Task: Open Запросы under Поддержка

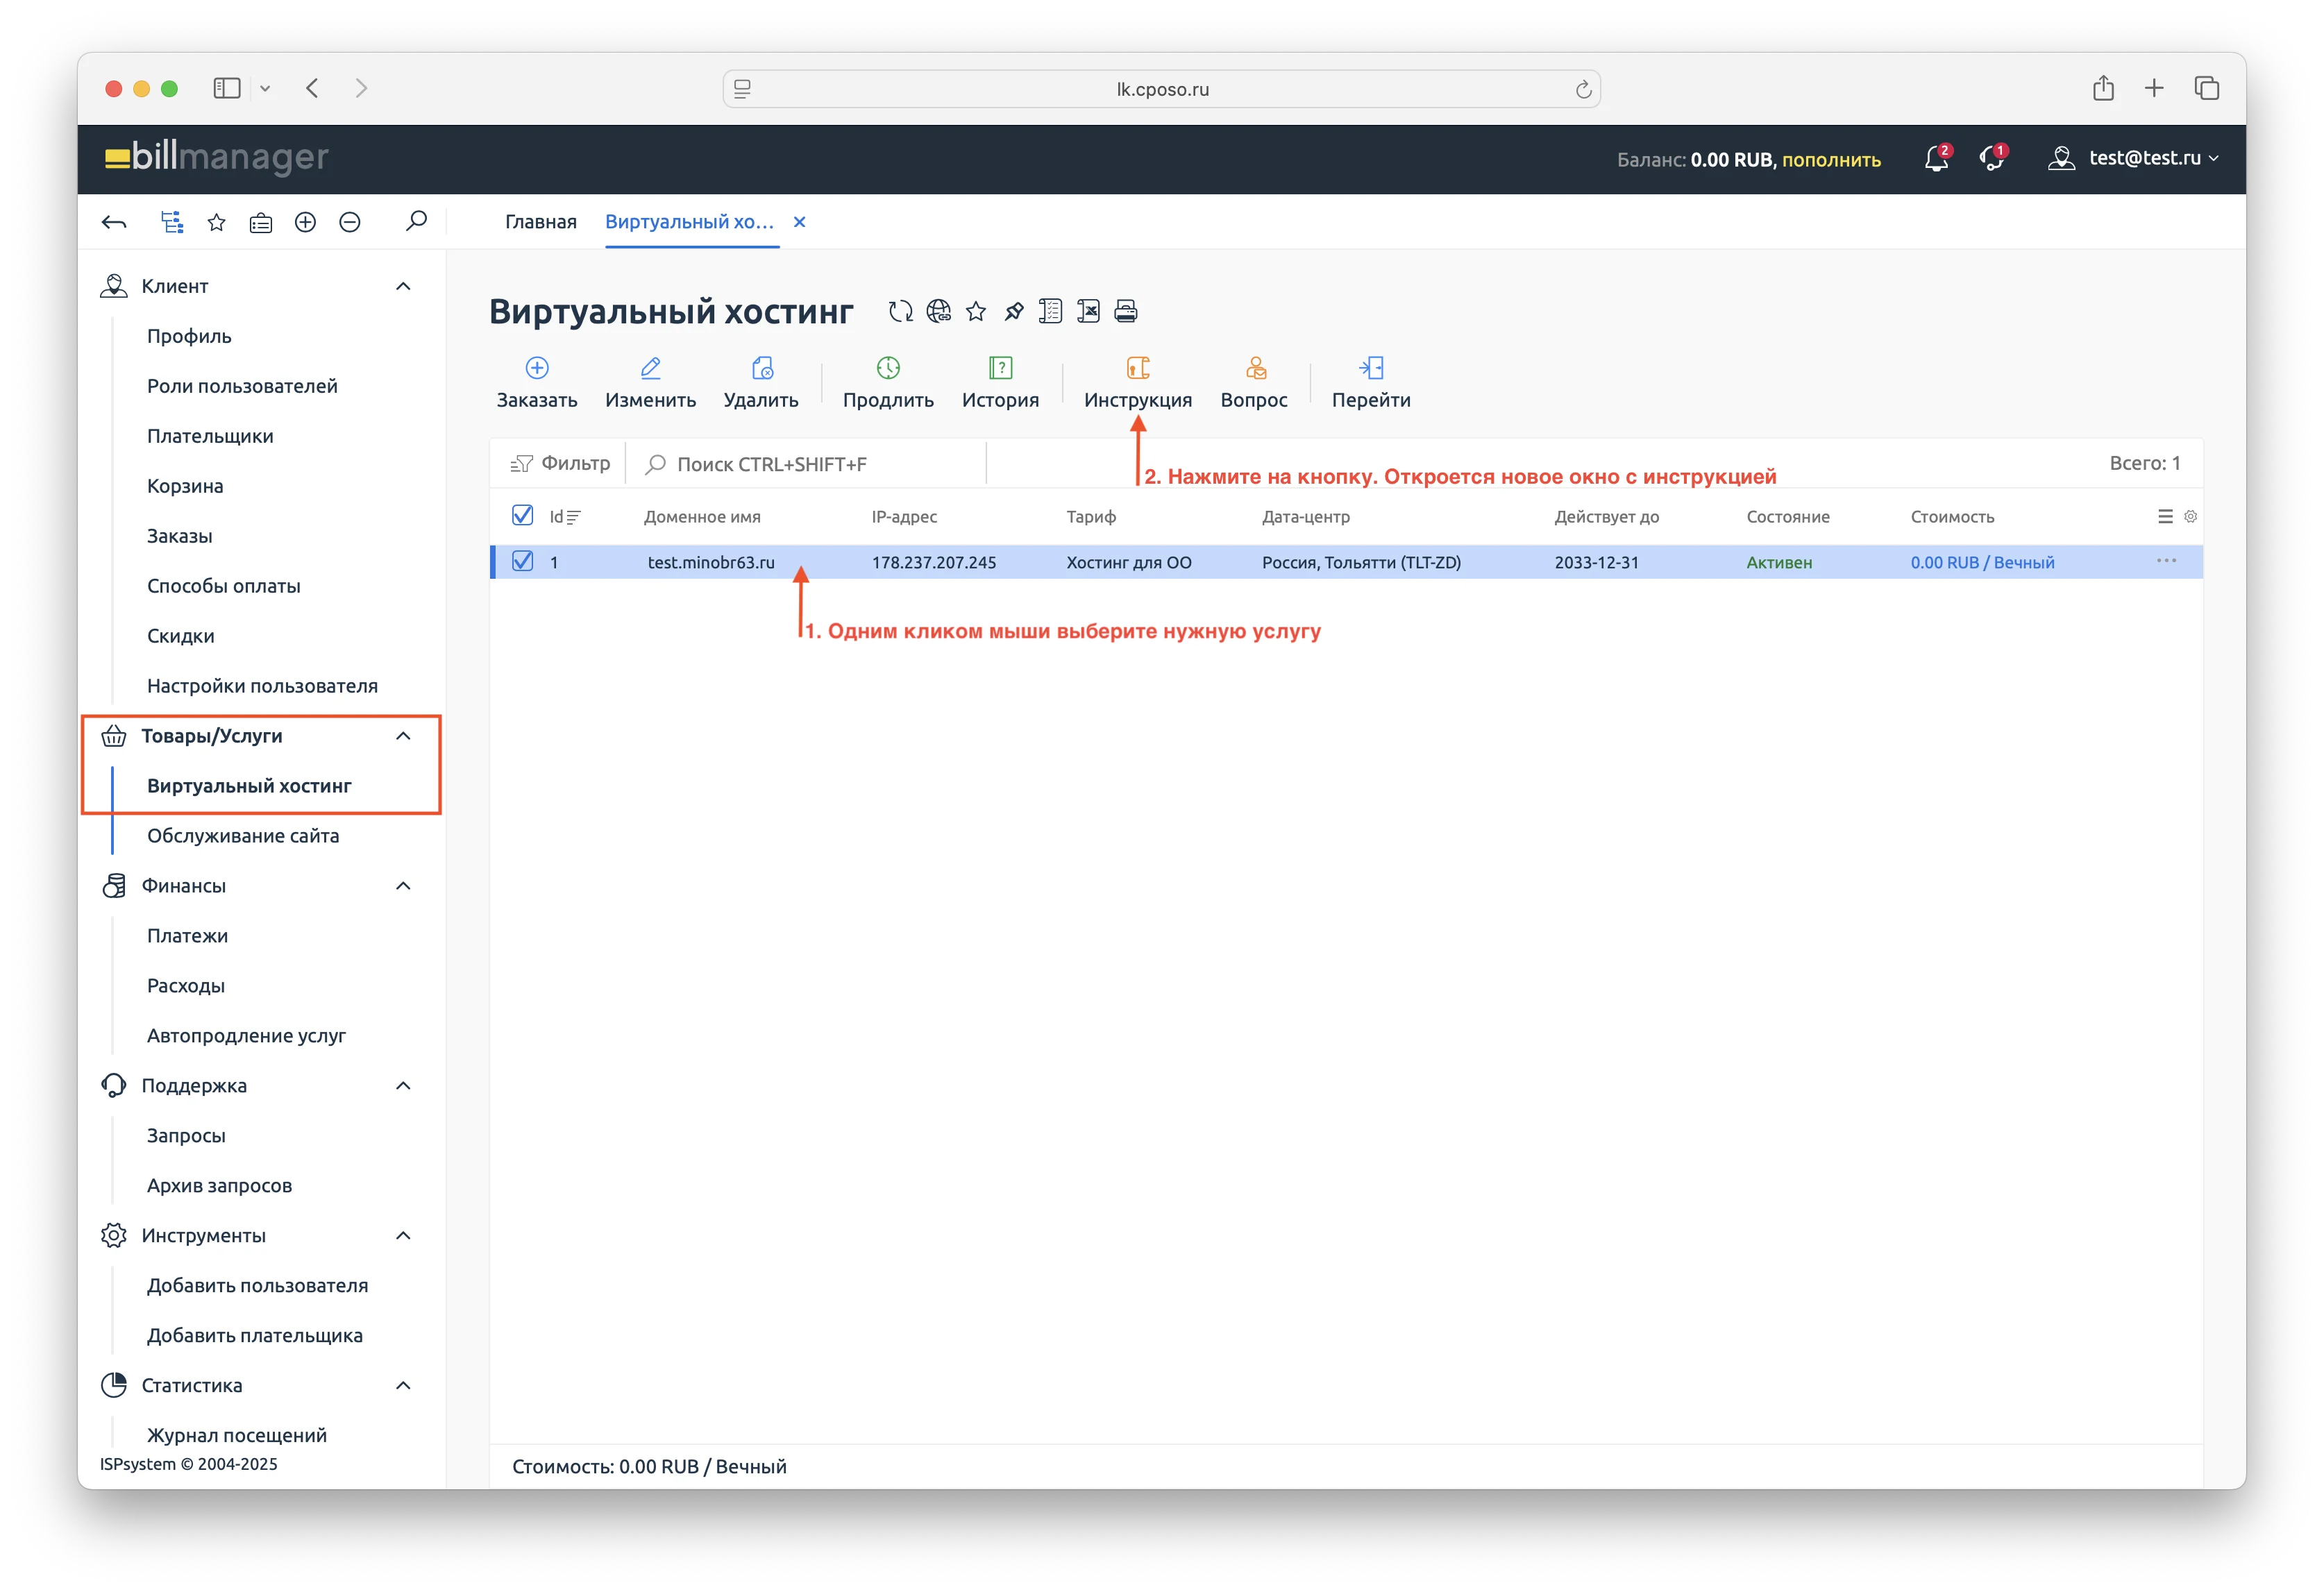Action: 186,1136
